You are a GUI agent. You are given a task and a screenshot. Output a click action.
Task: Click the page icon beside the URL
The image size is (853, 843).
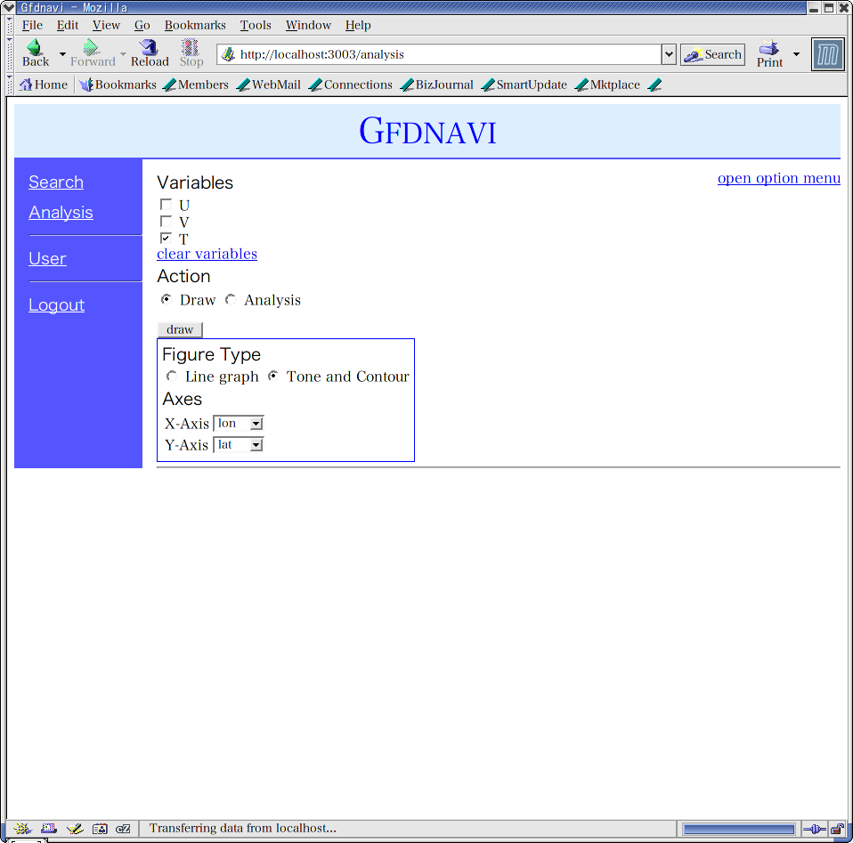click(229, 54)
